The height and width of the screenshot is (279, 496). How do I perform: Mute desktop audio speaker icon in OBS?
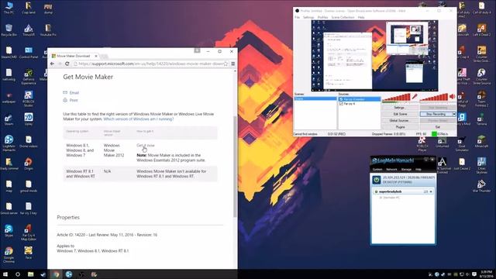(x=453, y=96)
